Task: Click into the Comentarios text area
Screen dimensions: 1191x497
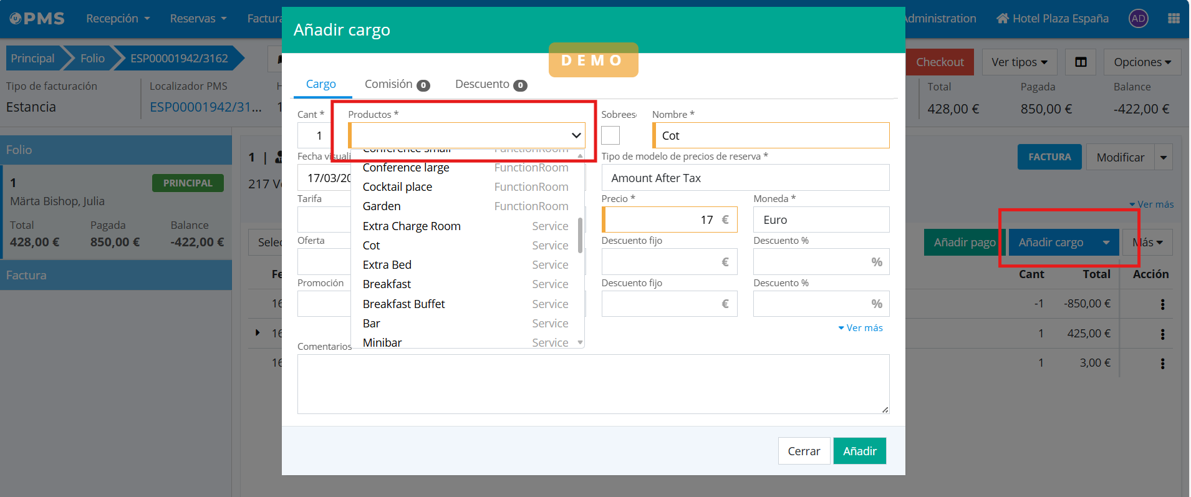Action: [x=592, y=384]
